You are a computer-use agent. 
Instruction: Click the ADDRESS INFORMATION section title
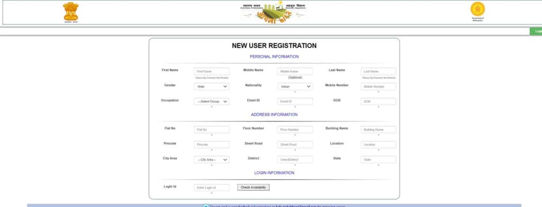point(274,115)
